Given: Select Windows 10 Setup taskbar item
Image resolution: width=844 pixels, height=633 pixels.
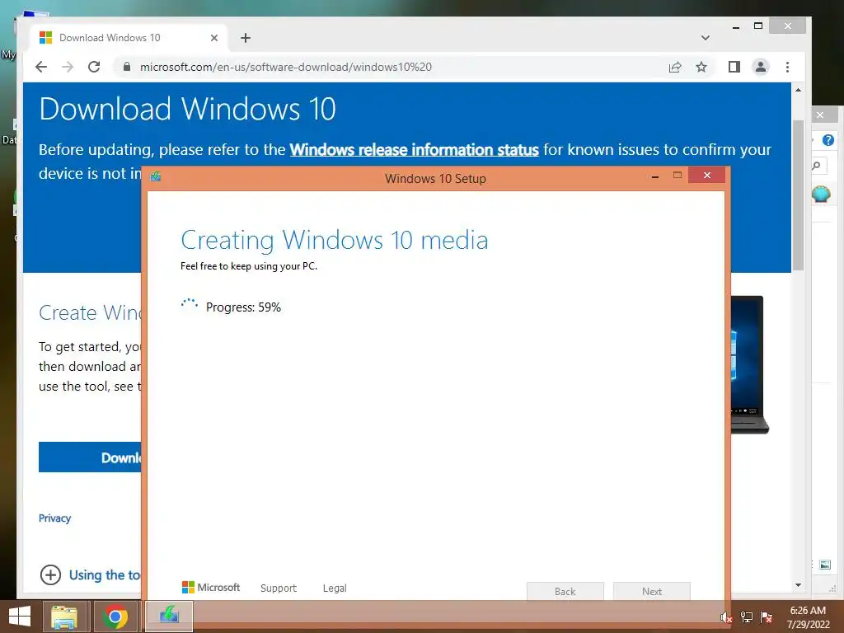Looking at the screenshot, I should click(169, 617).
